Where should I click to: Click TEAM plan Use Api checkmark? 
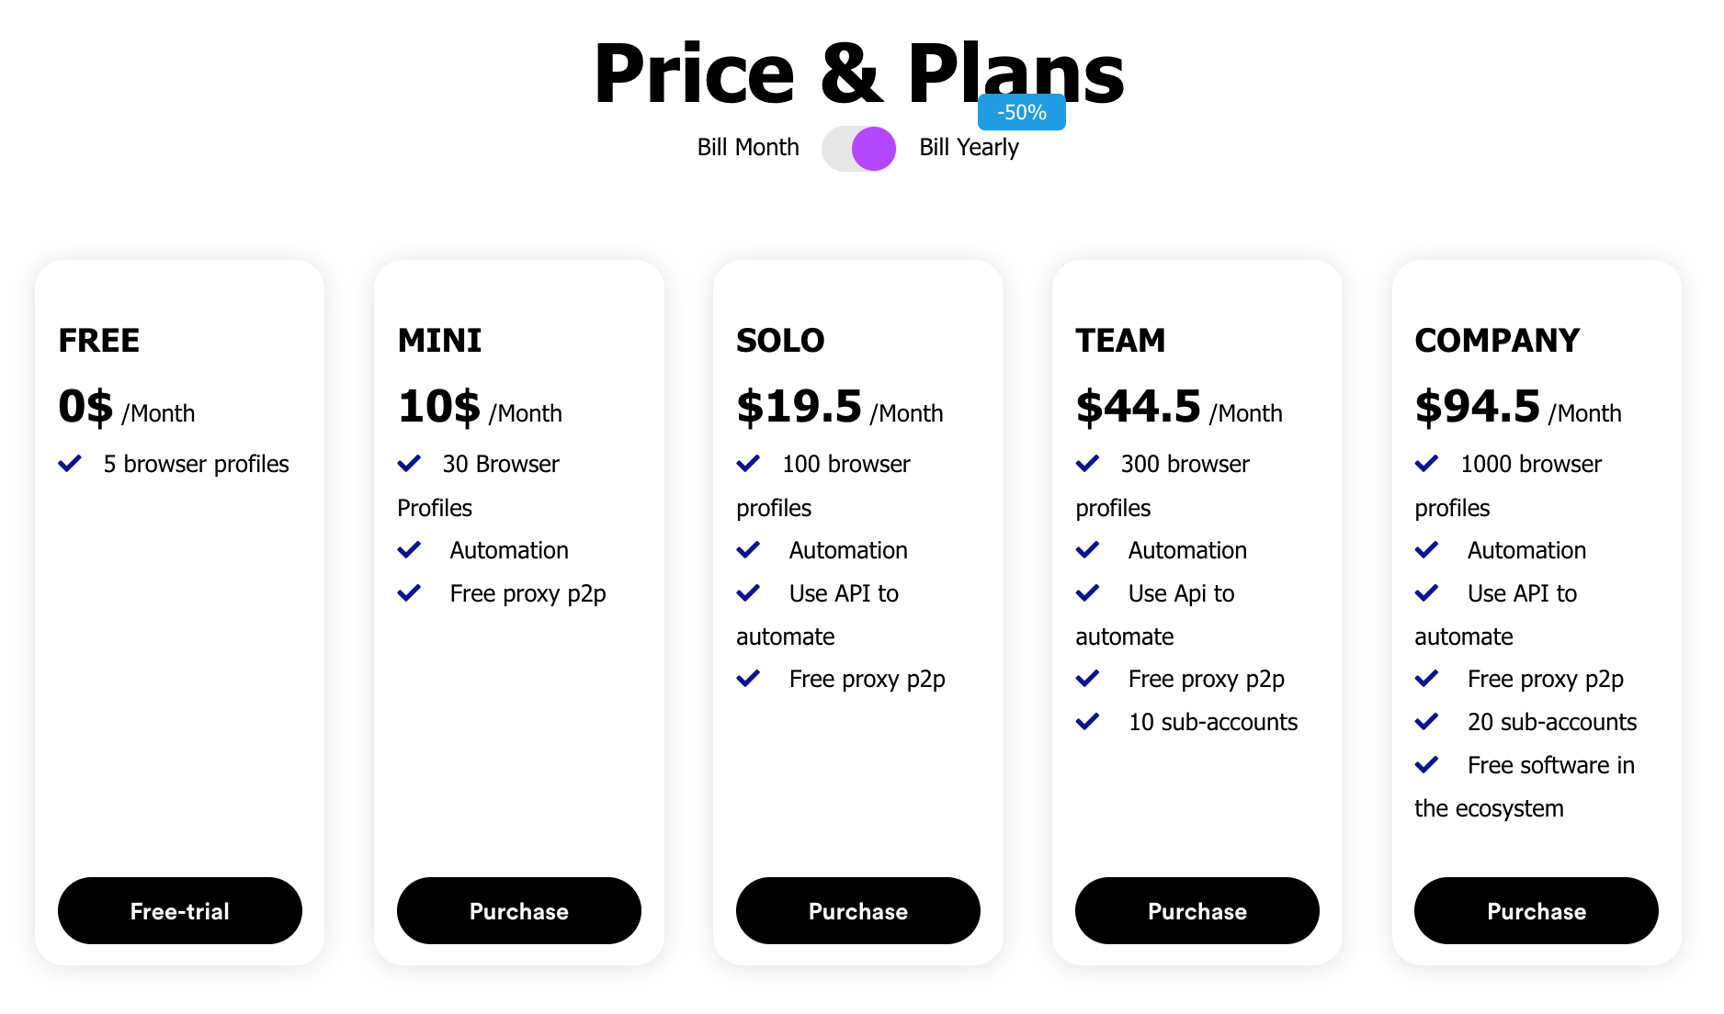[1087, 593]
